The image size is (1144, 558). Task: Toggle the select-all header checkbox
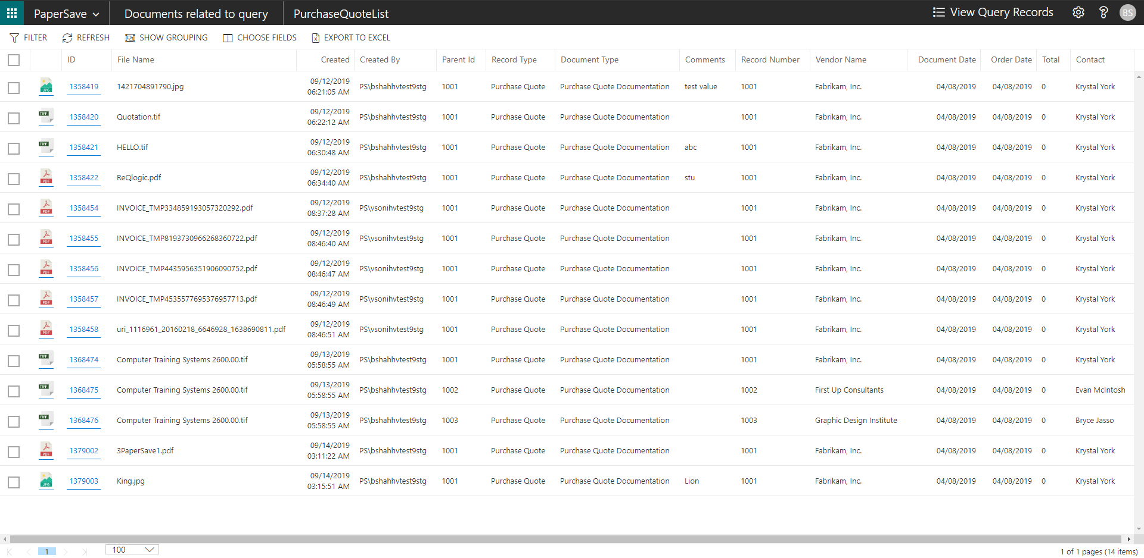(14, 60)
